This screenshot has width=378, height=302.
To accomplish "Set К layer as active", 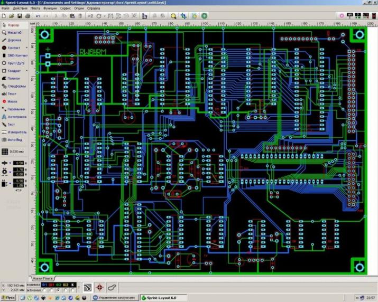I will point(73,289).
